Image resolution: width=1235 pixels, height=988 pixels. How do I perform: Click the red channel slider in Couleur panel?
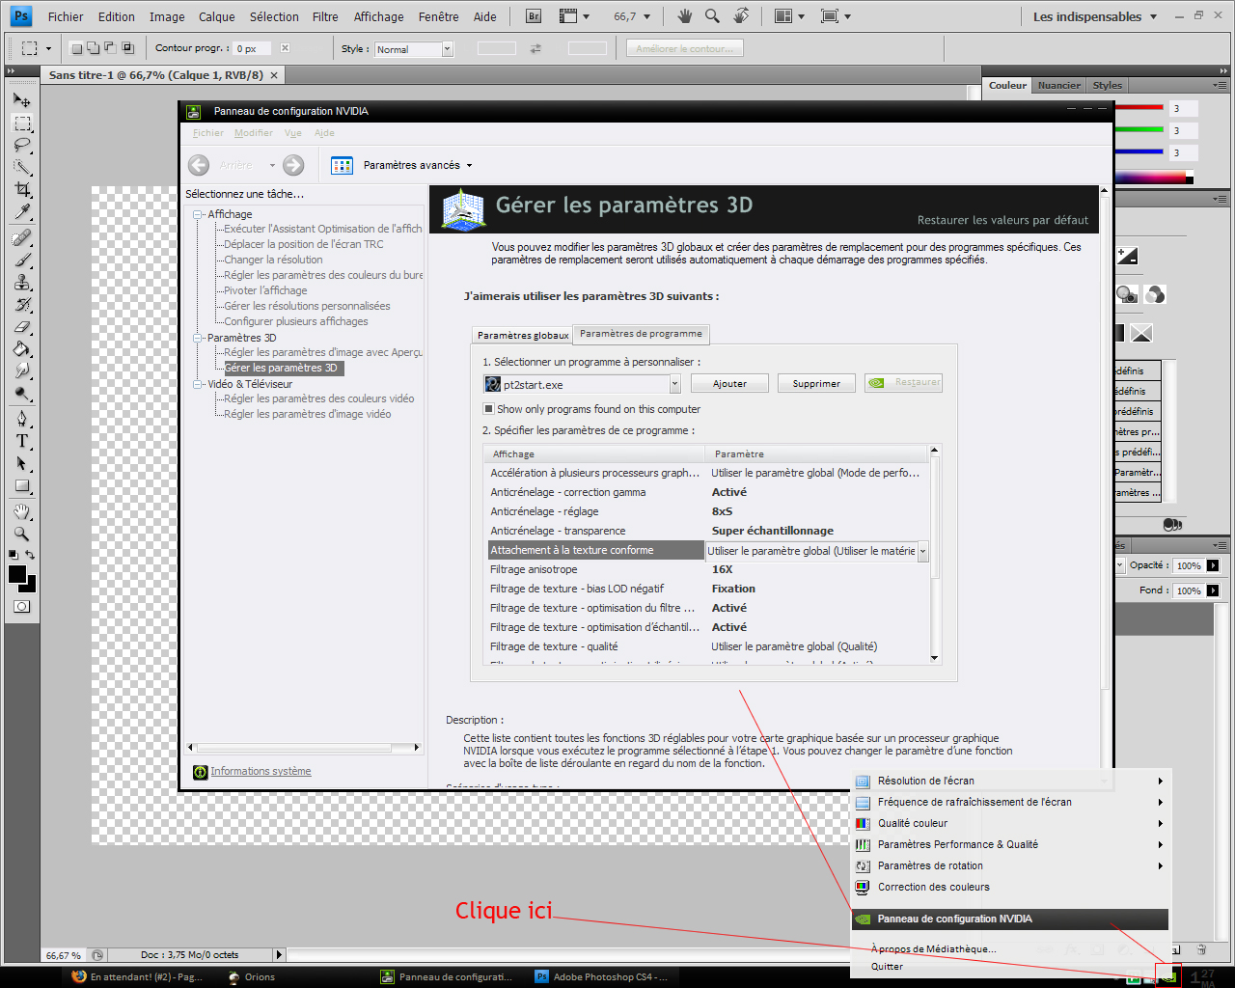coord(1139,108)
